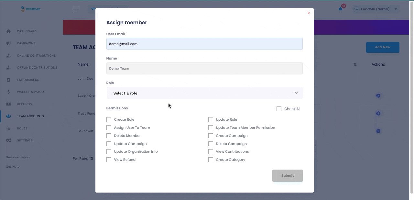414x200 pixels.
Task: Click the Wallet & Payout dollar icon
Action: pos(9,92)
